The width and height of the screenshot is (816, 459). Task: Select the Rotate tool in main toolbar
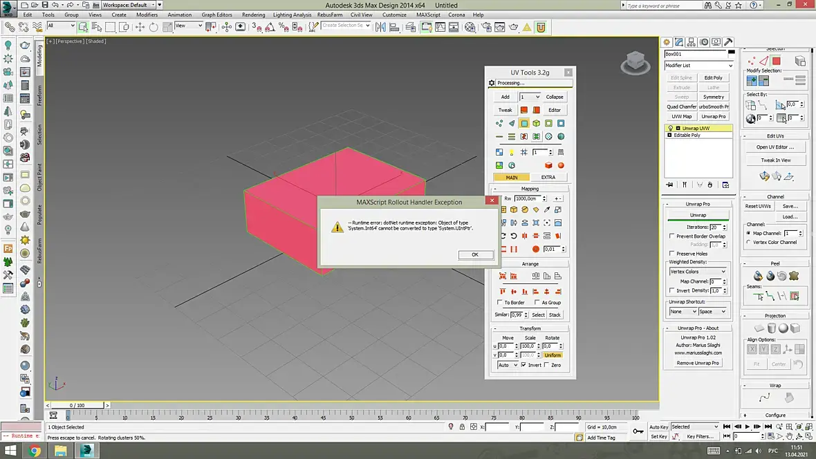154,27
